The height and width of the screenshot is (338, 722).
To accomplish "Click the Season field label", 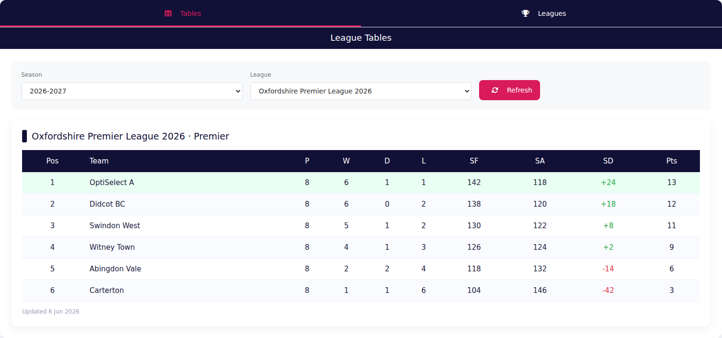I will 32,75.
